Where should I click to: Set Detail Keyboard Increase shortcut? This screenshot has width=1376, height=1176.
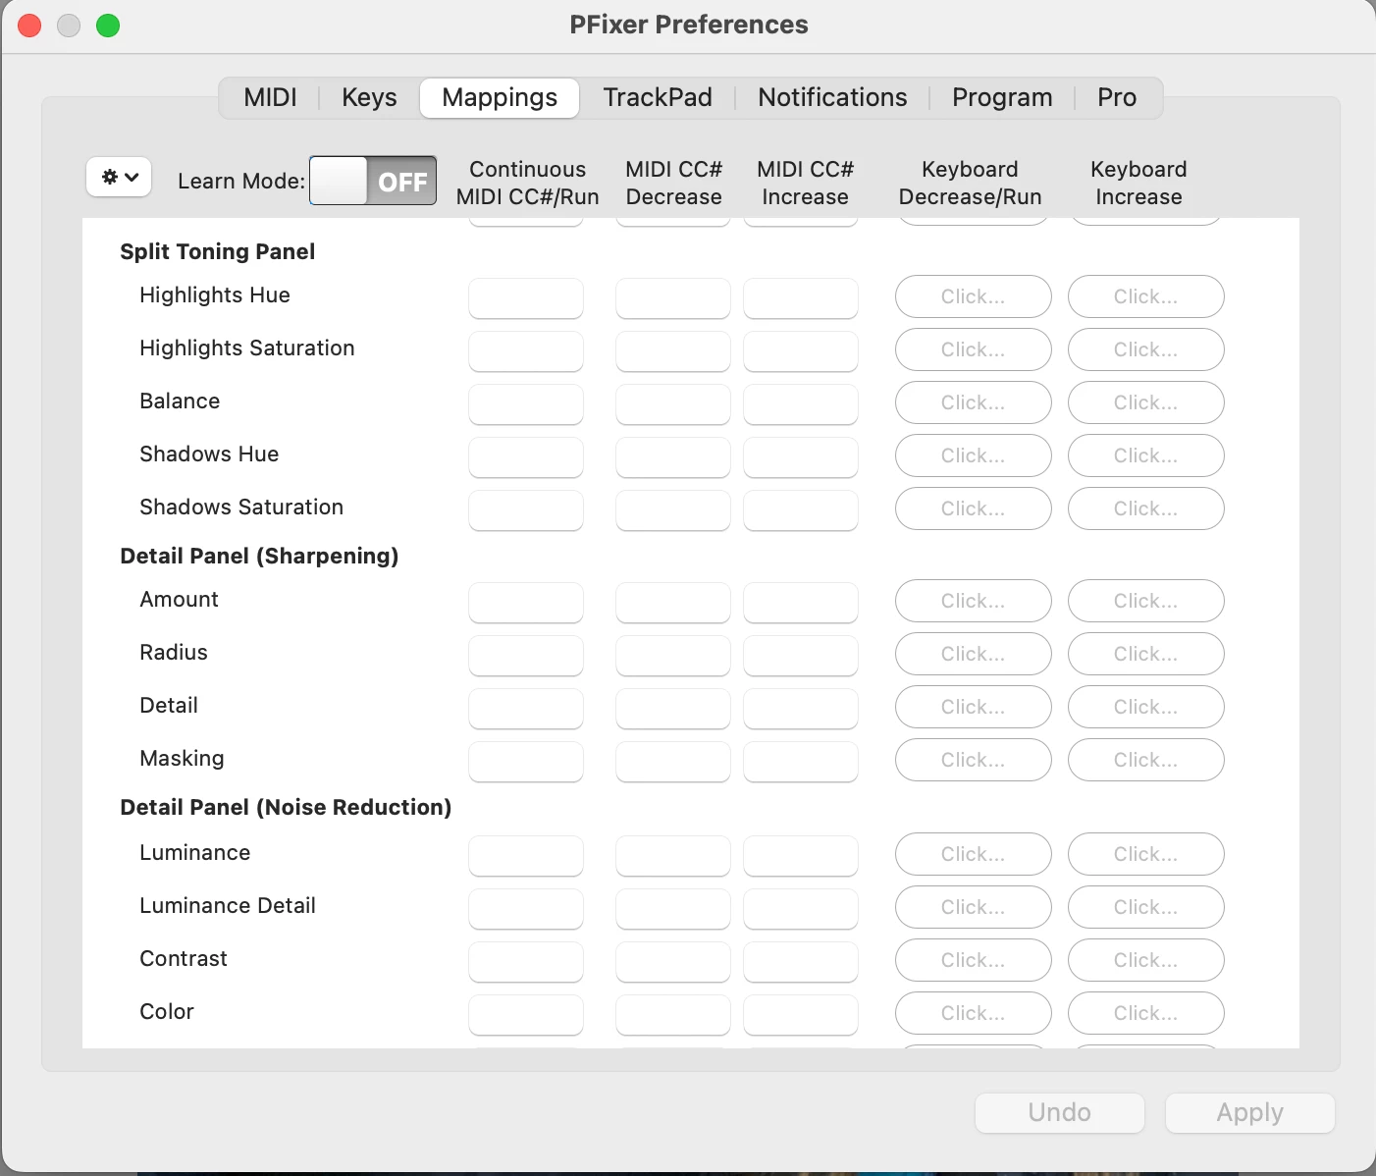click(x=1146, y=707)
